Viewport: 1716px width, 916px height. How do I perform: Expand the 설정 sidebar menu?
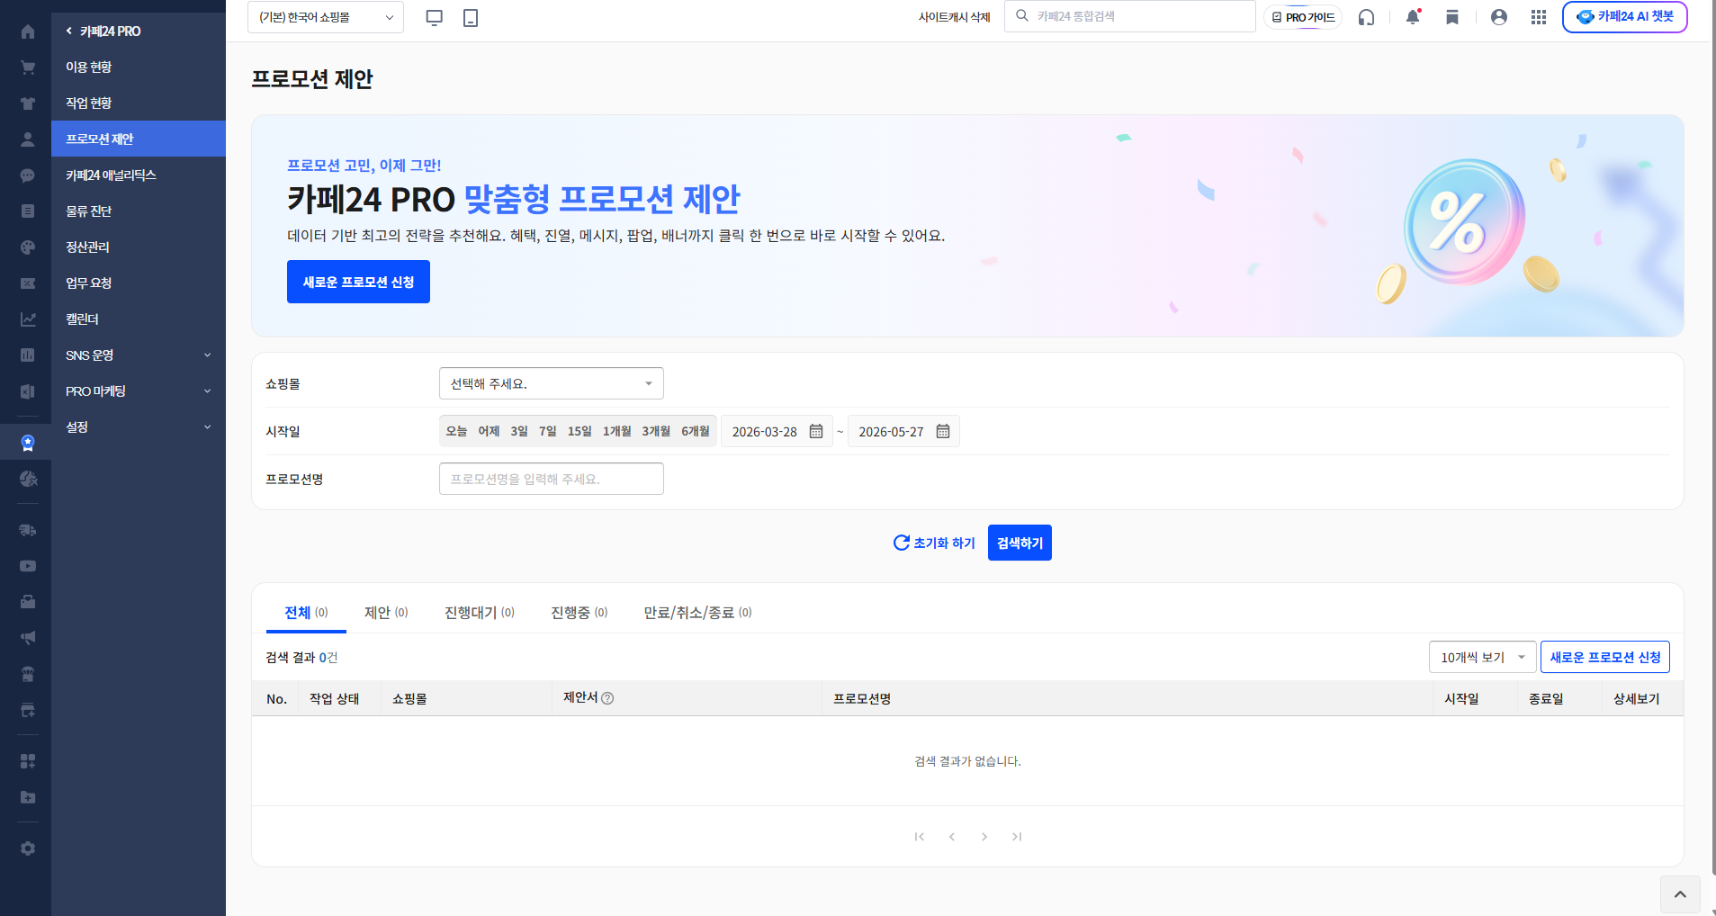point(139,427)
